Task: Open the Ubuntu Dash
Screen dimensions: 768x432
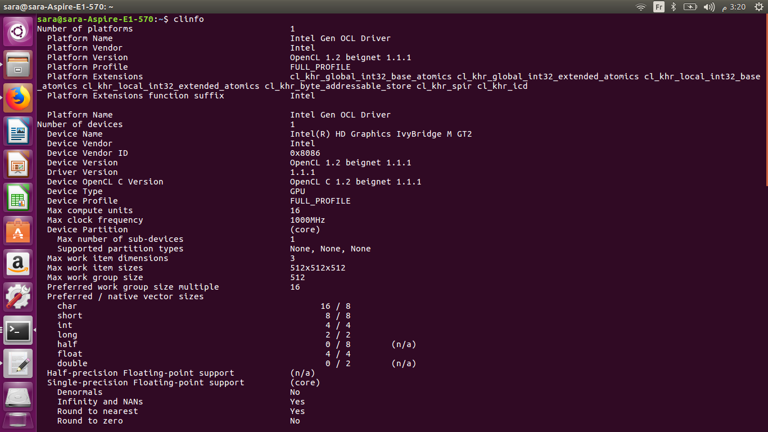Action: click(18, 31)
